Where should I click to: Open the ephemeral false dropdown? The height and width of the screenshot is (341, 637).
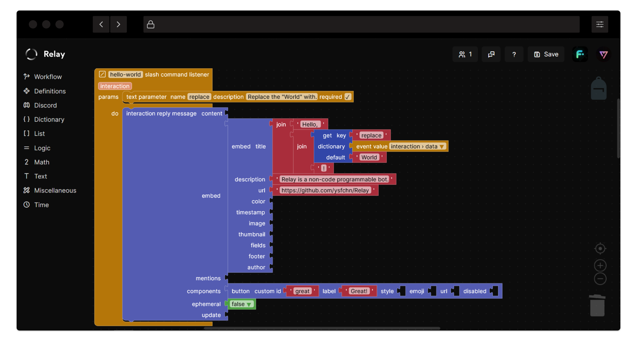tap(241, 304)
